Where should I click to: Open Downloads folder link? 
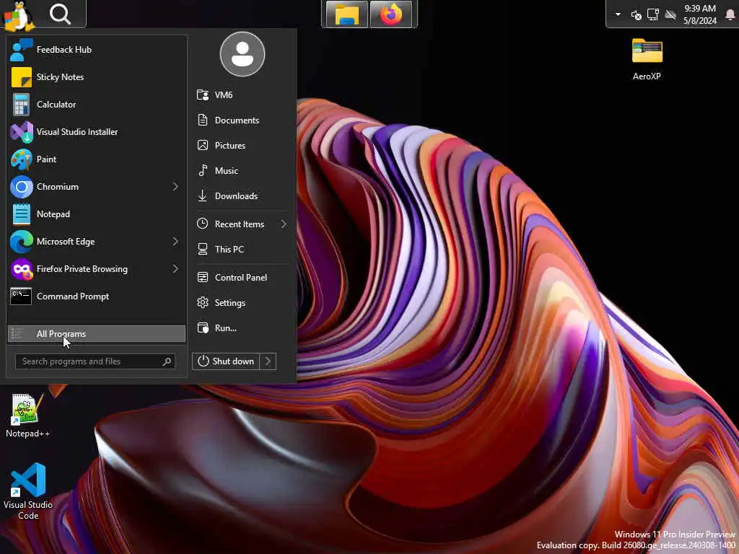click(x=242, y=195)
